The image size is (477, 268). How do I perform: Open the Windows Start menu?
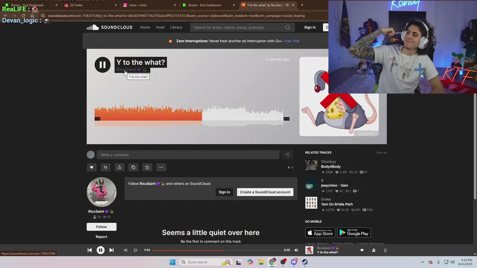[172, 262]
